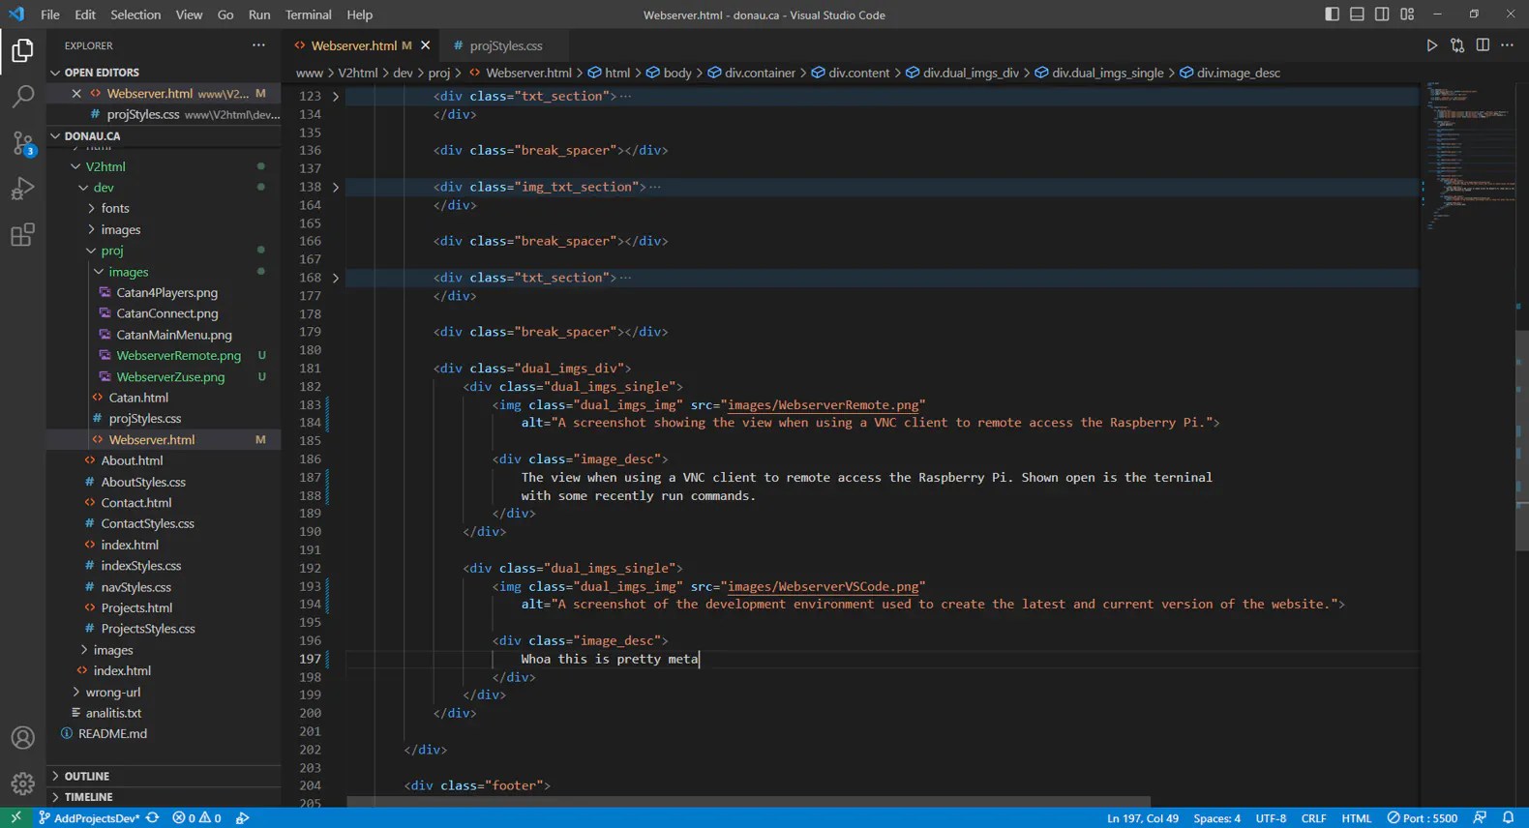This screenshot has height=828, width=1529.
Task: Split the editor to the right
Action: (1483, 45)
